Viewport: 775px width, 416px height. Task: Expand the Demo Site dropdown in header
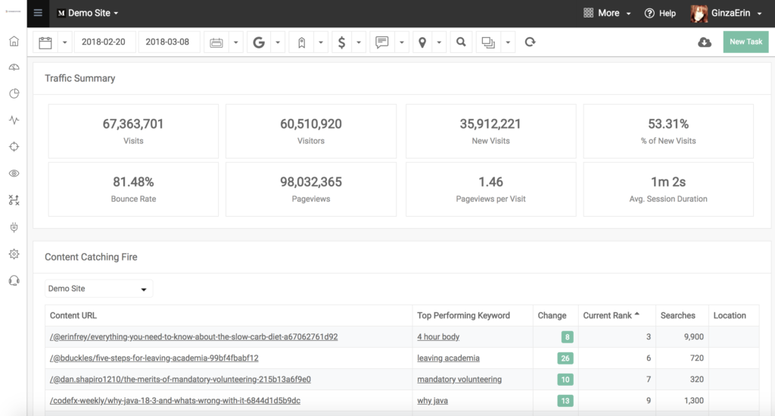click(x=88, y=14)
